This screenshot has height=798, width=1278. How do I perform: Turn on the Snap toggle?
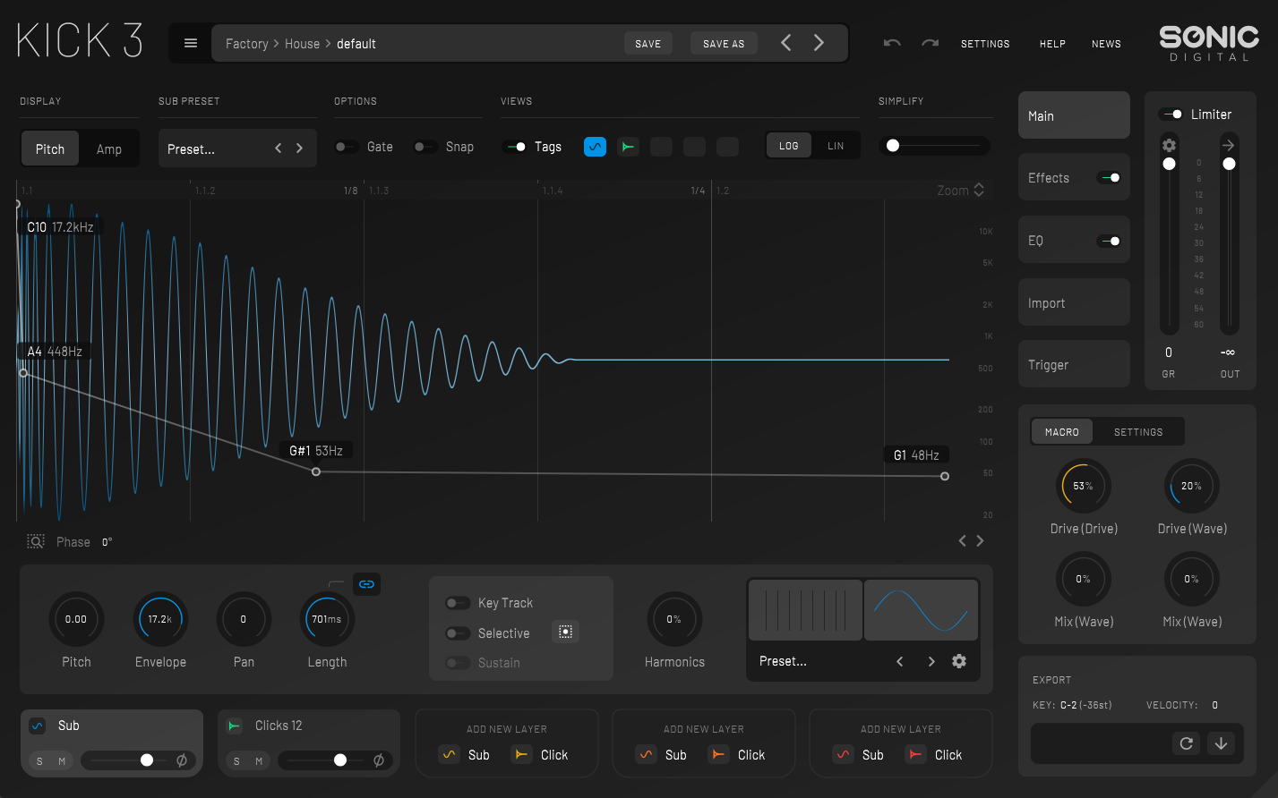coord(425,147)
